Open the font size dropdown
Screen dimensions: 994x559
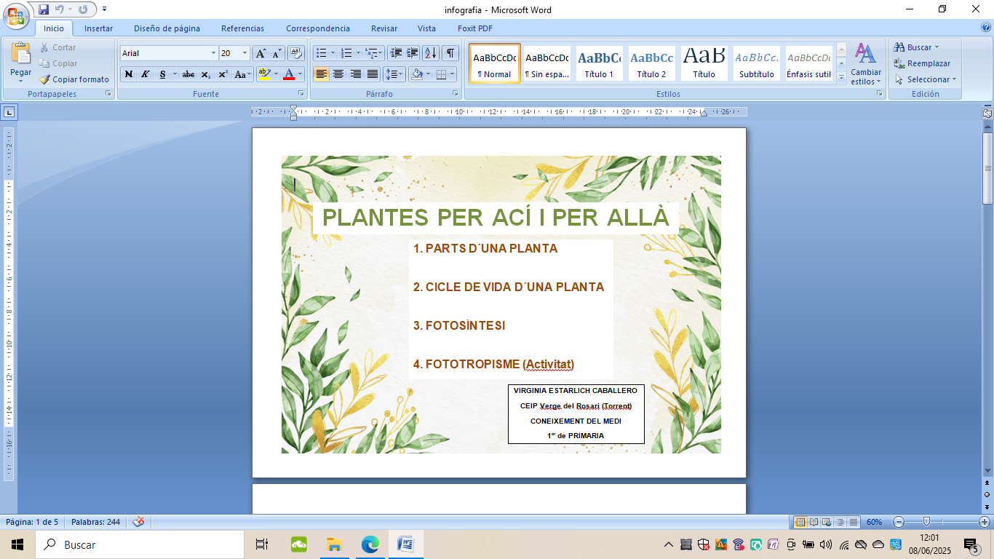pos(244,53)
